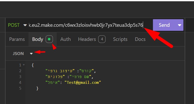Click the request URL input field

pyautogui.click(x=86, y=25)
